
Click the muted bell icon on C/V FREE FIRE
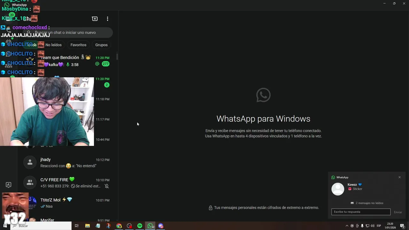(107, 186)
